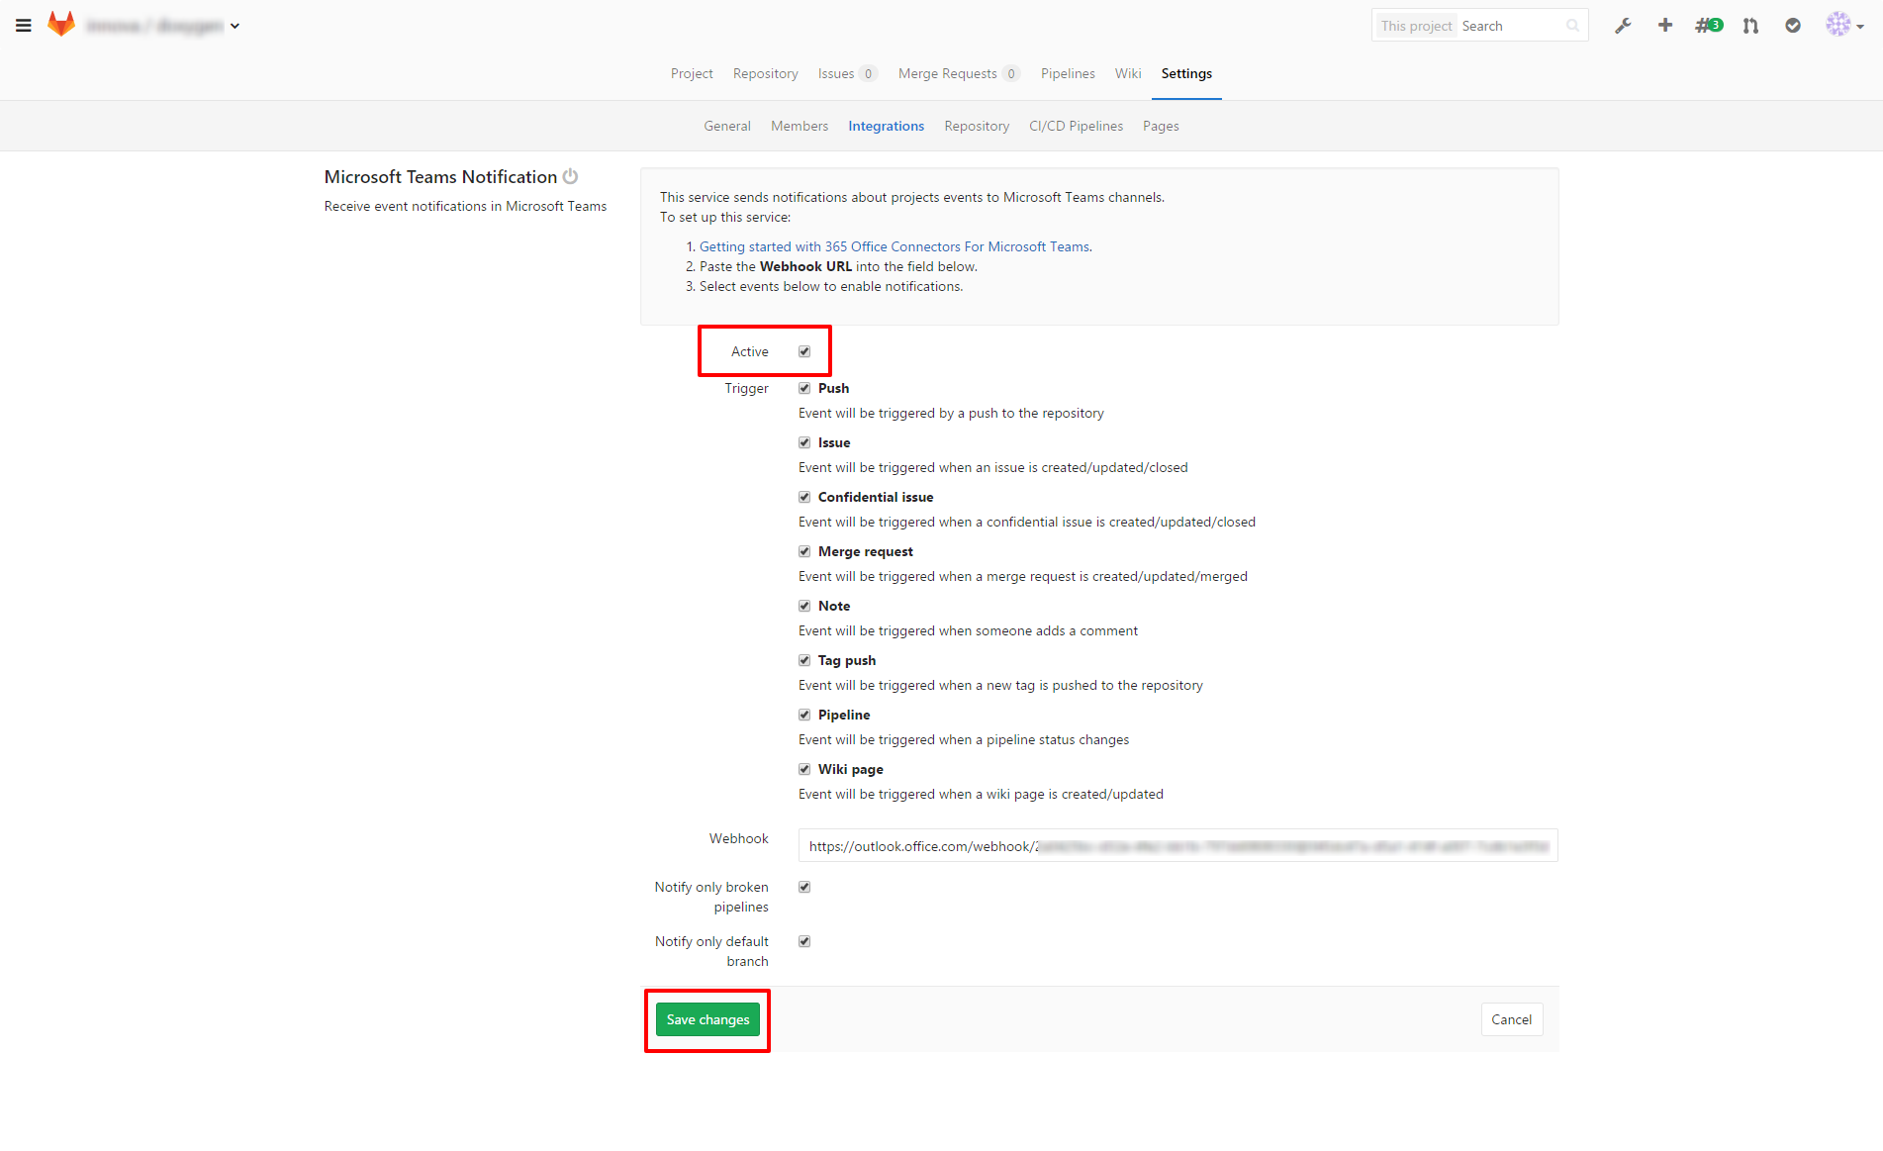The width and height of the screenshot is (1883, 1151).
Task: Open the top Repository tab
Action: coord(765,73)
